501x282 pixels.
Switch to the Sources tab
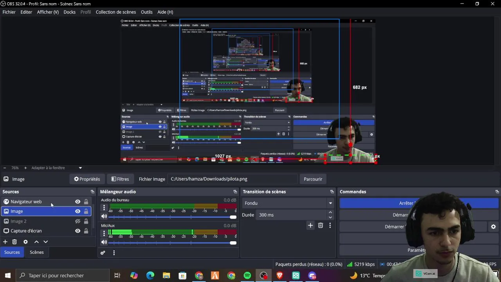12,253
